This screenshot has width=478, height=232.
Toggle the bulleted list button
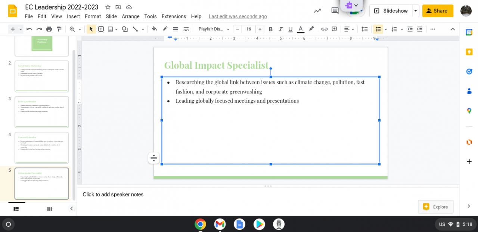(x=378, y=29)
